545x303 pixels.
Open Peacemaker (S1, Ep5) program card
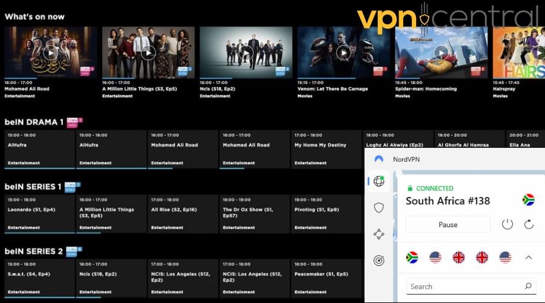click(x=326, y=278)
